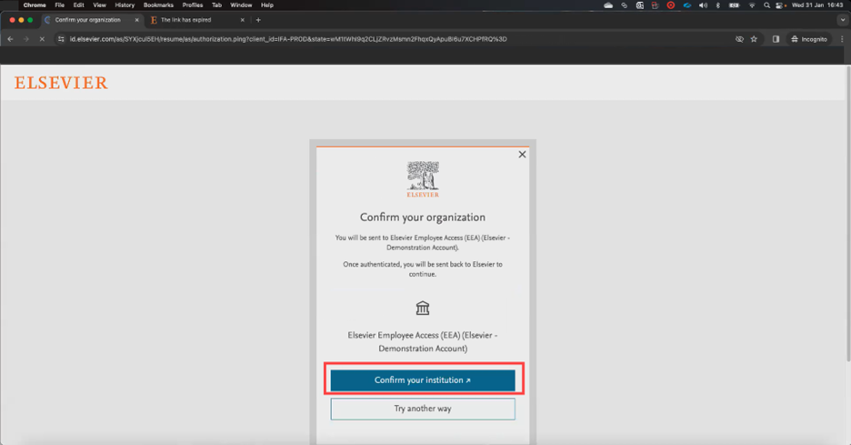Open the File menu
This screenshot has width=851, height=445.
pyautogui.click(x=60, y=5)
